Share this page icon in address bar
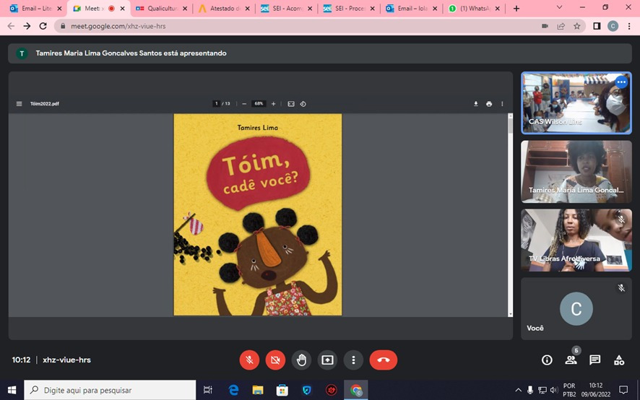640x400 pixels. pos(561,26)
